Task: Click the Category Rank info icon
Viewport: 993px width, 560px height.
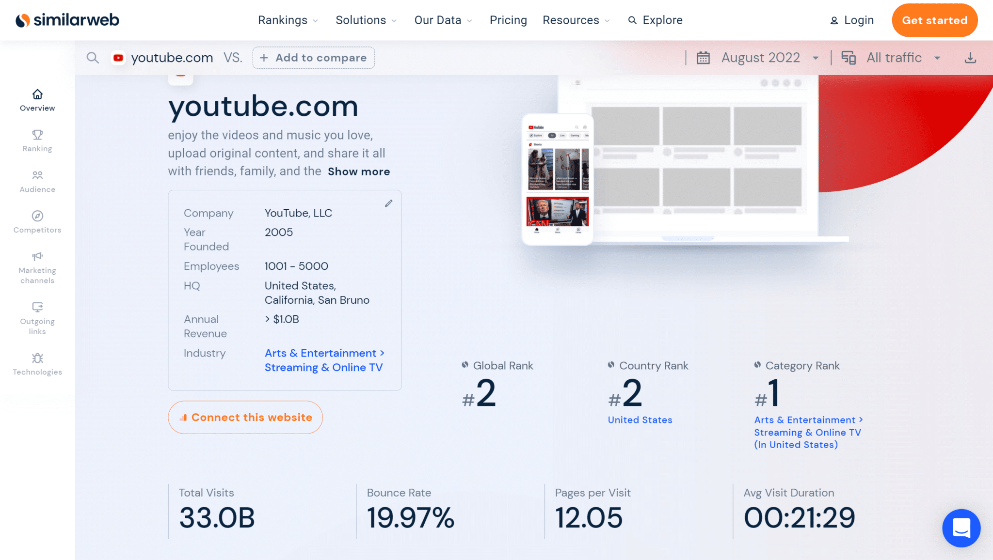Action: [757, 365]
